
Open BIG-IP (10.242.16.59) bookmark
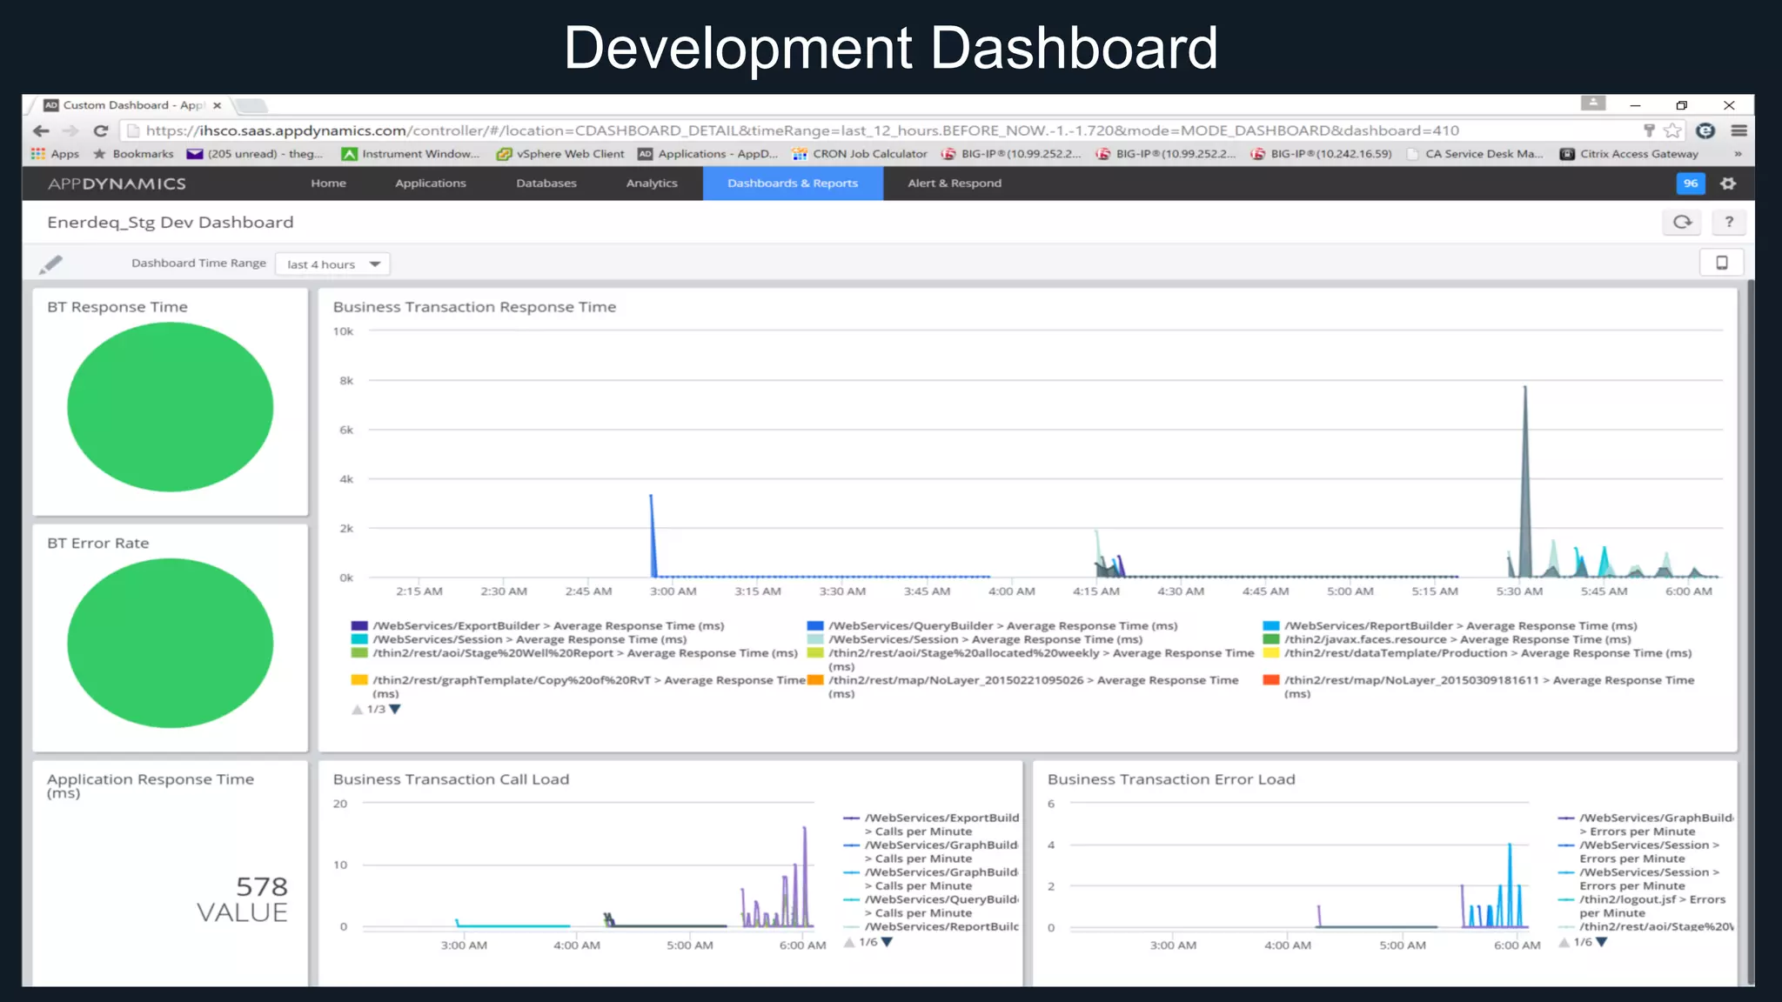coord(1321,154)
